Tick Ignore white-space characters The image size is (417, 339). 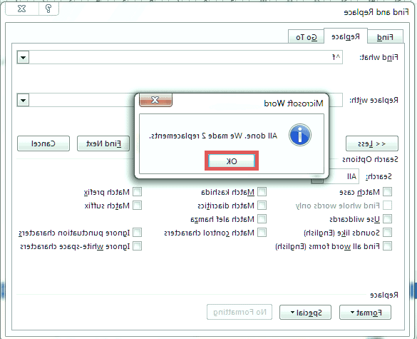138,246
